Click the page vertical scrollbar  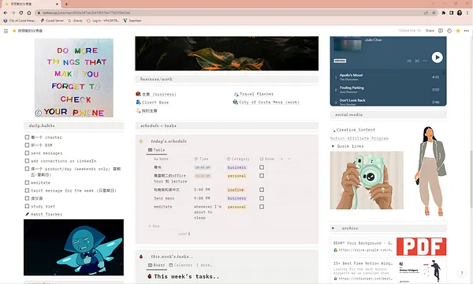click(471, 178)
